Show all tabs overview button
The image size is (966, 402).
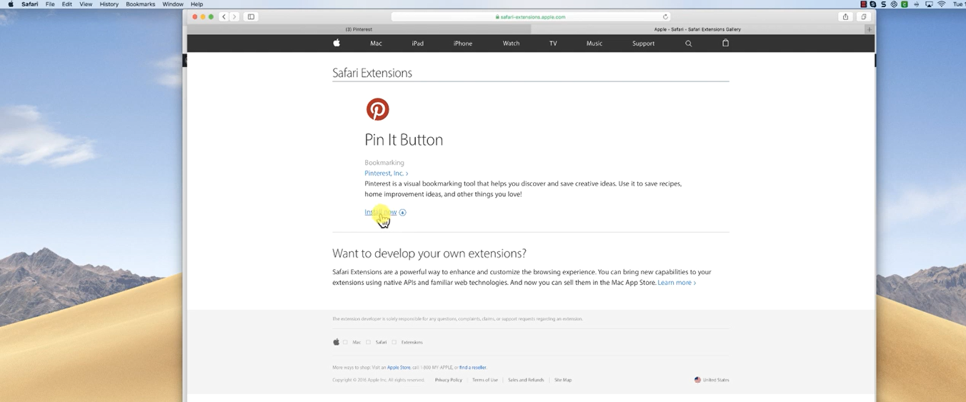point(864,16)
